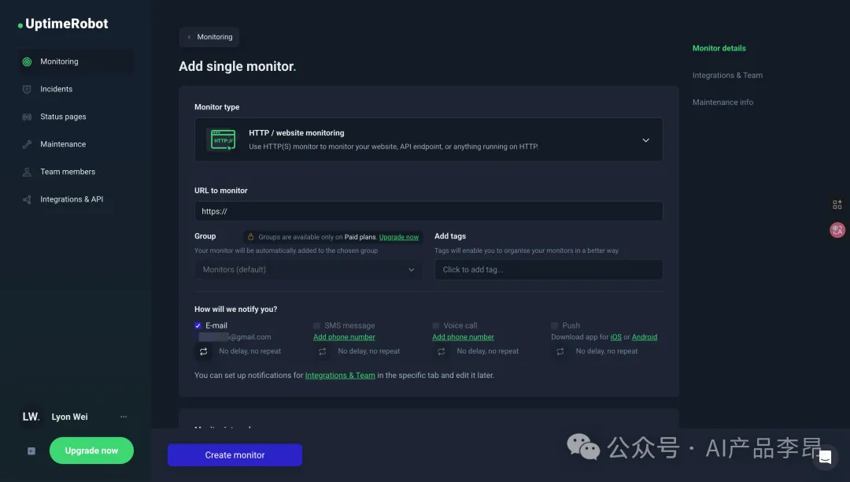
Task: Click the E-mail repeat delay icon
Action: click(x=204, y=351)
